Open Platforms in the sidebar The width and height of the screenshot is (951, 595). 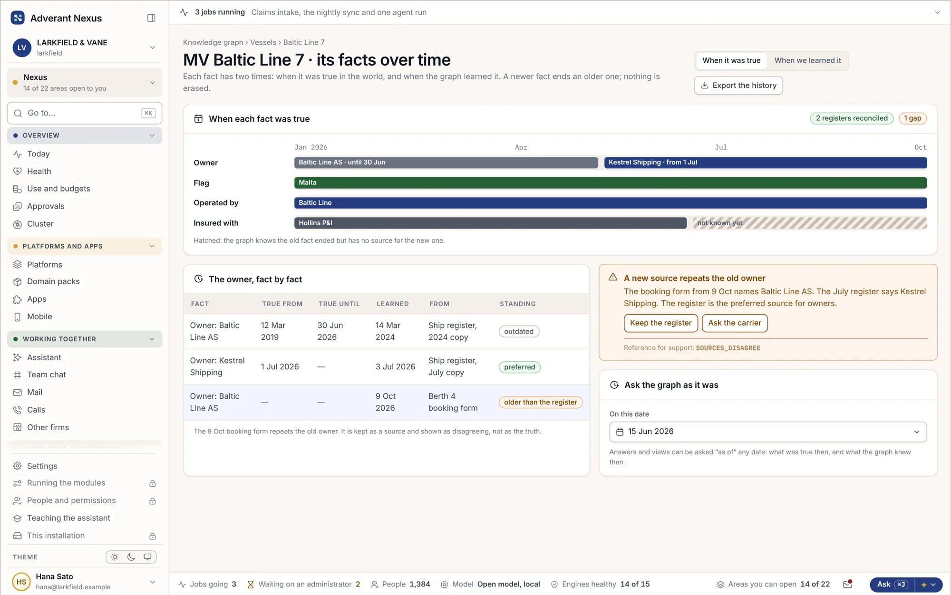coord(85,265)
